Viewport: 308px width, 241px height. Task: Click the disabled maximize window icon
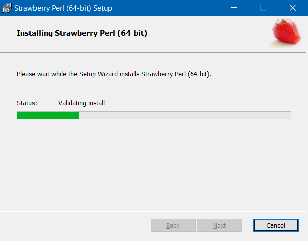pos(263,8)
